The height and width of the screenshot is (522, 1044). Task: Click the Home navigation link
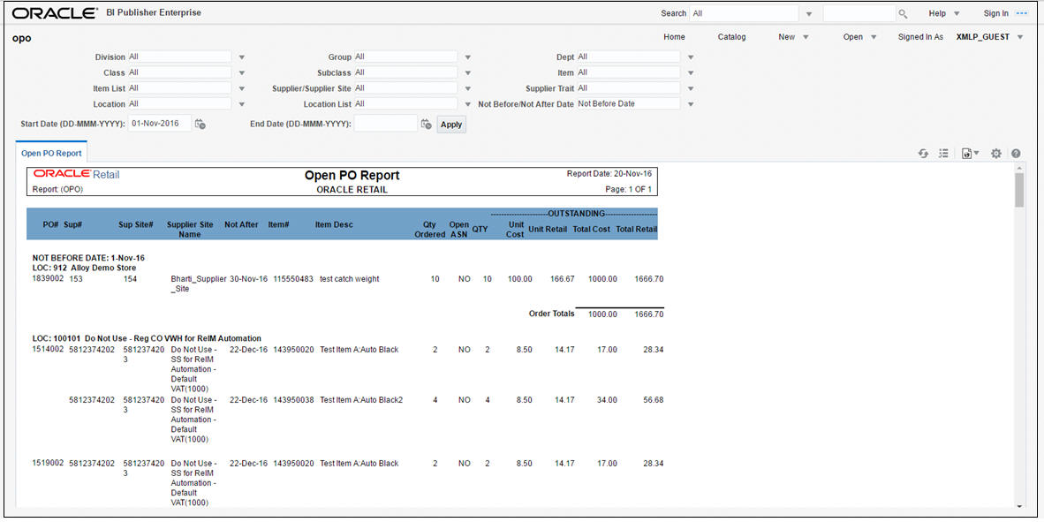(674, 37)
